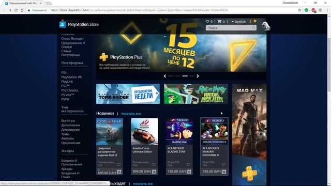Open the Chrome three-dot menu
Screen dimensions: 331x186
pyautogui.click(x=327, y=10)
